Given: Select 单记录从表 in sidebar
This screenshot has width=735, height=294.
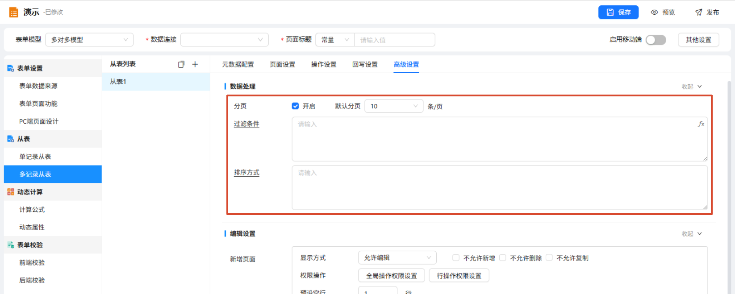Looking at the screenshot, I should point(53,157).
